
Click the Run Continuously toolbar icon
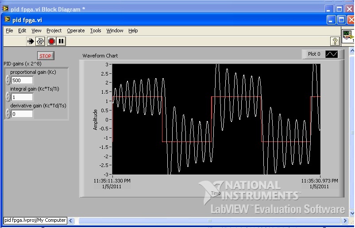40,42
